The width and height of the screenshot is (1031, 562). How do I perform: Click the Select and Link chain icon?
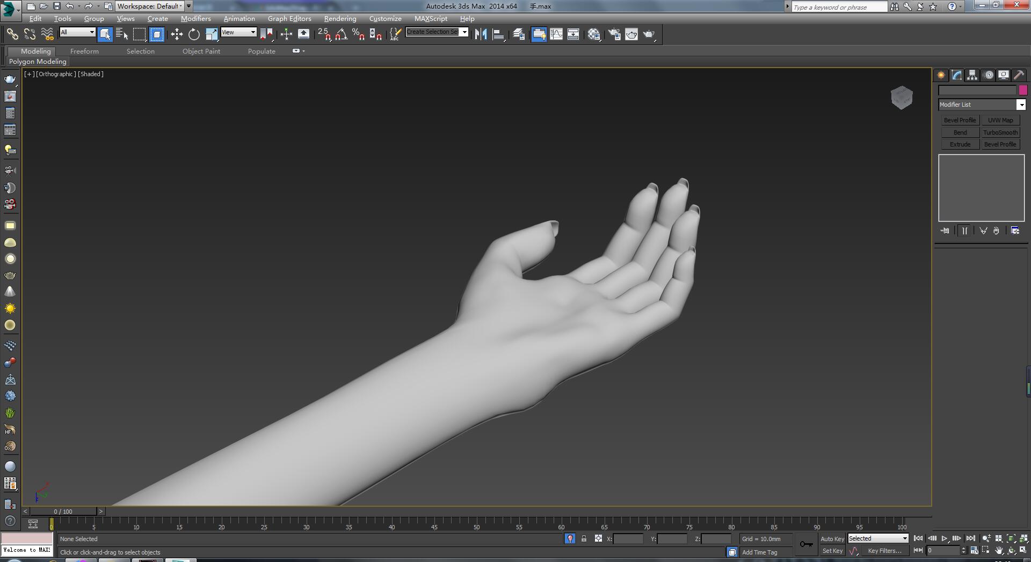tap(12, 34)
